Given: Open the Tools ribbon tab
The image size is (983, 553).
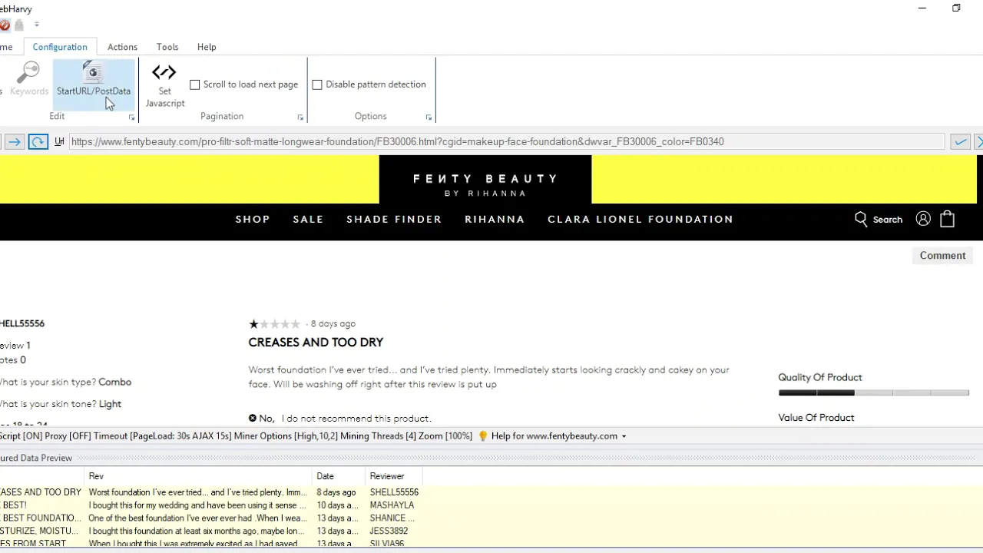Looking at the screenshot, I should pos(167,47).
